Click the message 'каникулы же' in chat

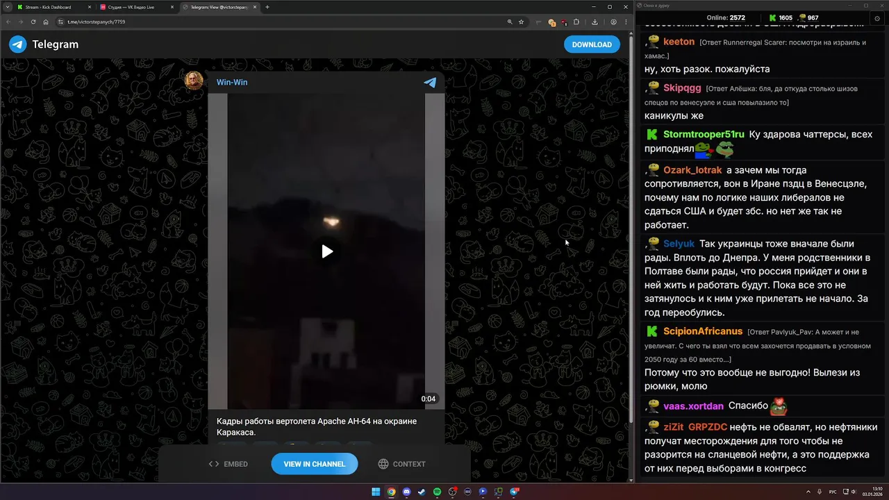click(674, 115)
